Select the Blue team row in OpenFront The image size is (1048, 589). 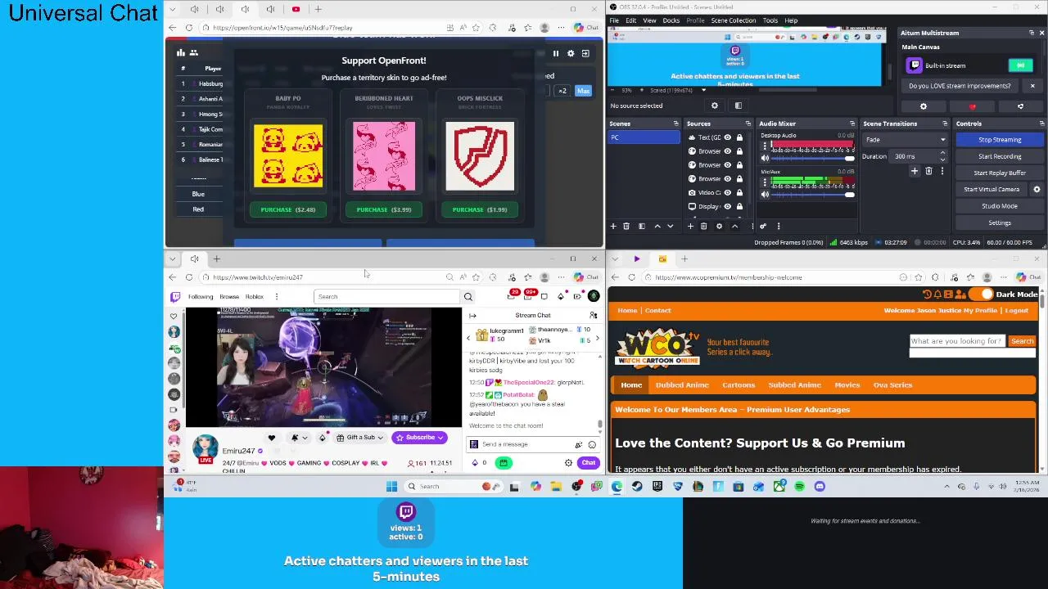pyautogui.click(x=198, y=194)
